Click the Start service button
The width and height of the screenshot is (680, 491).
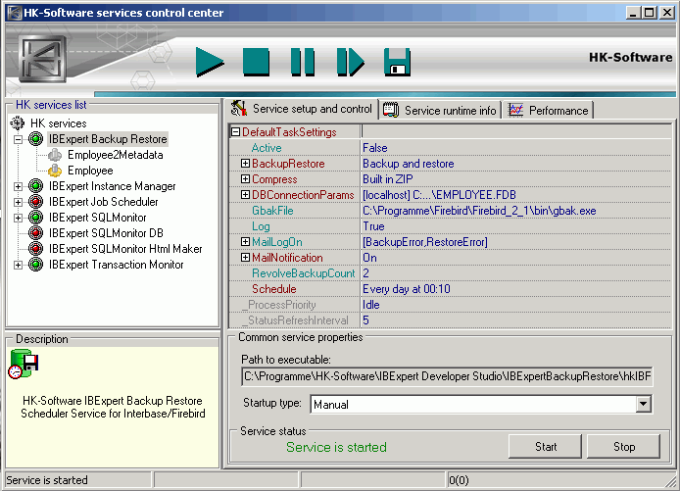click(545, 447)
